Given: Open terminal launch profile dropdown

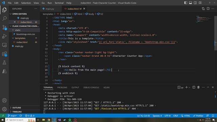Looking at the screenshot, I should point(190,87).
